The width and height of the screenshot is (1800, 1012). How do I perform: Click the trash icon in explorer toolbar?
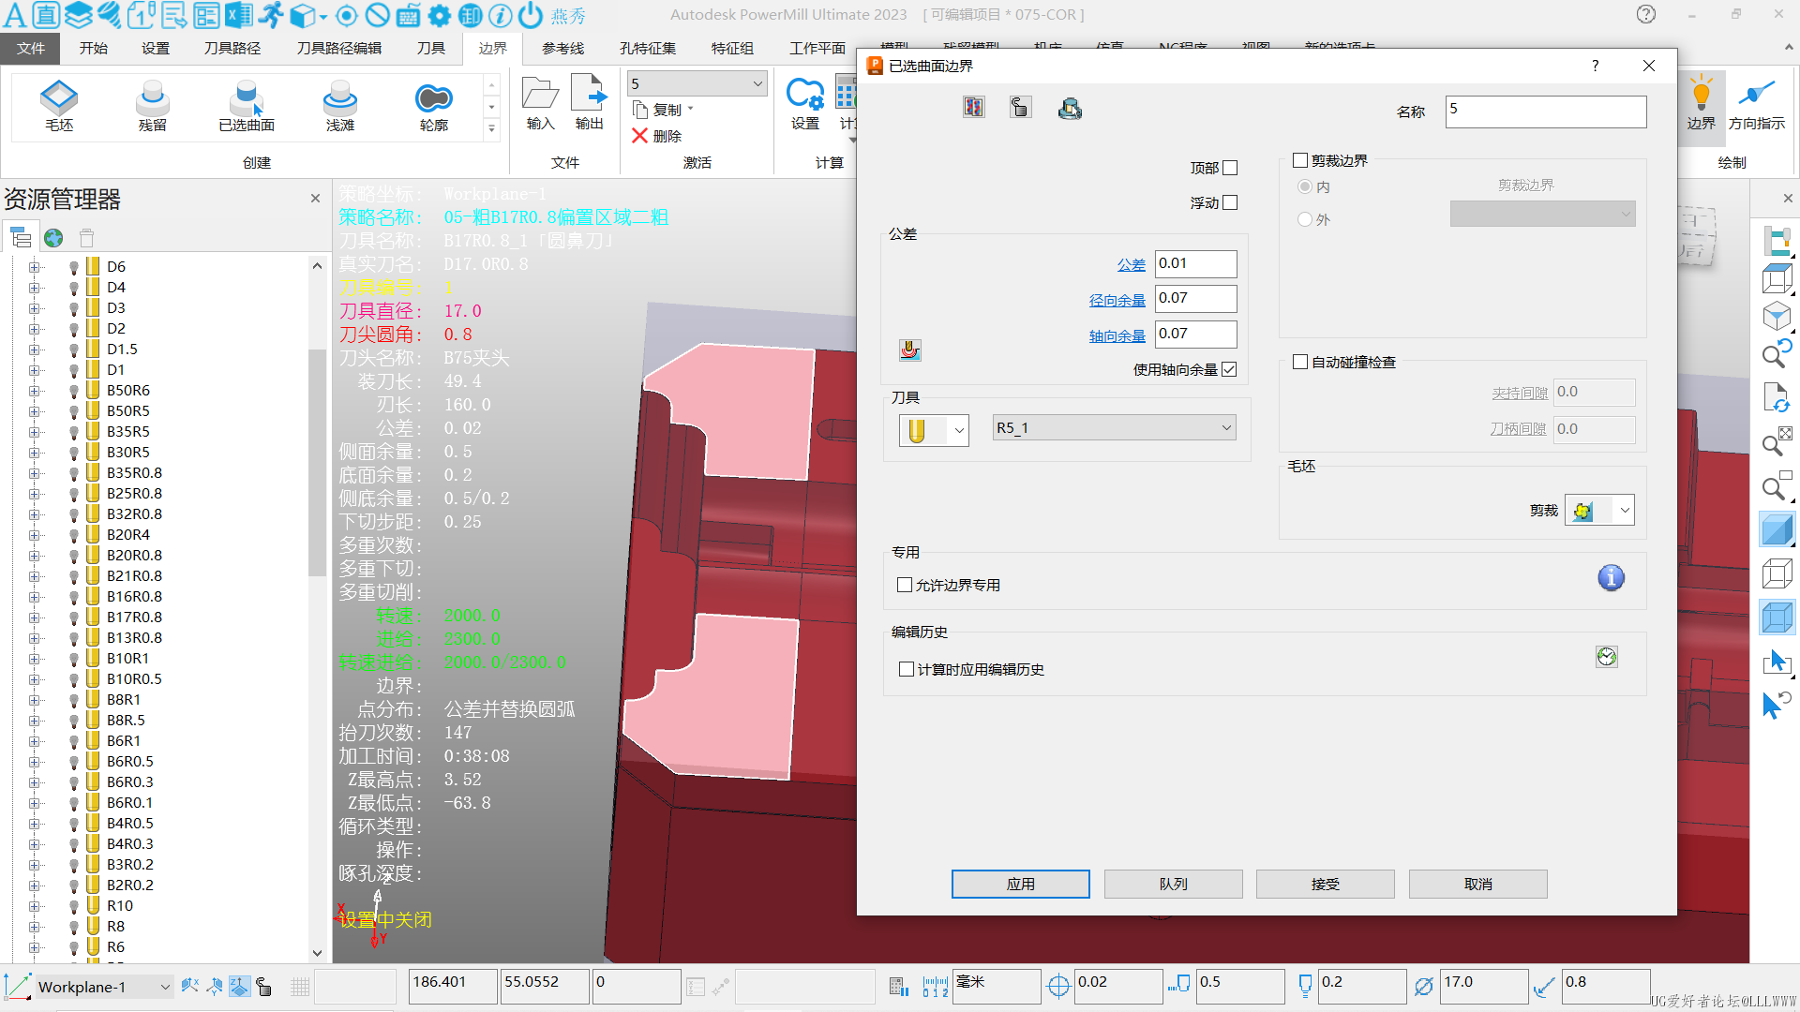coord(86,238)
